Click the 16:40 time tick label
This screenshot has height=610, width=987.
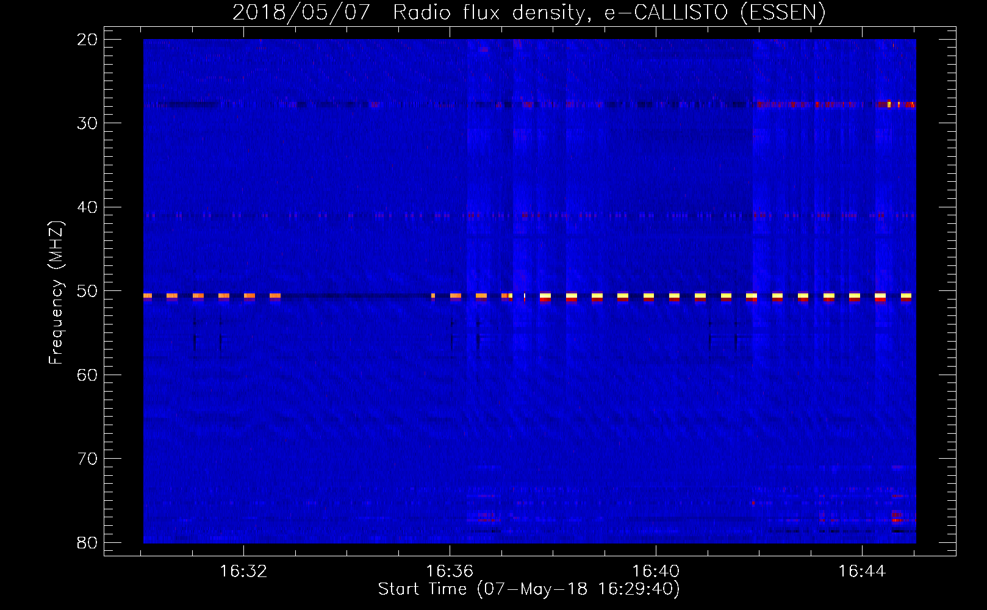(656, 572)
